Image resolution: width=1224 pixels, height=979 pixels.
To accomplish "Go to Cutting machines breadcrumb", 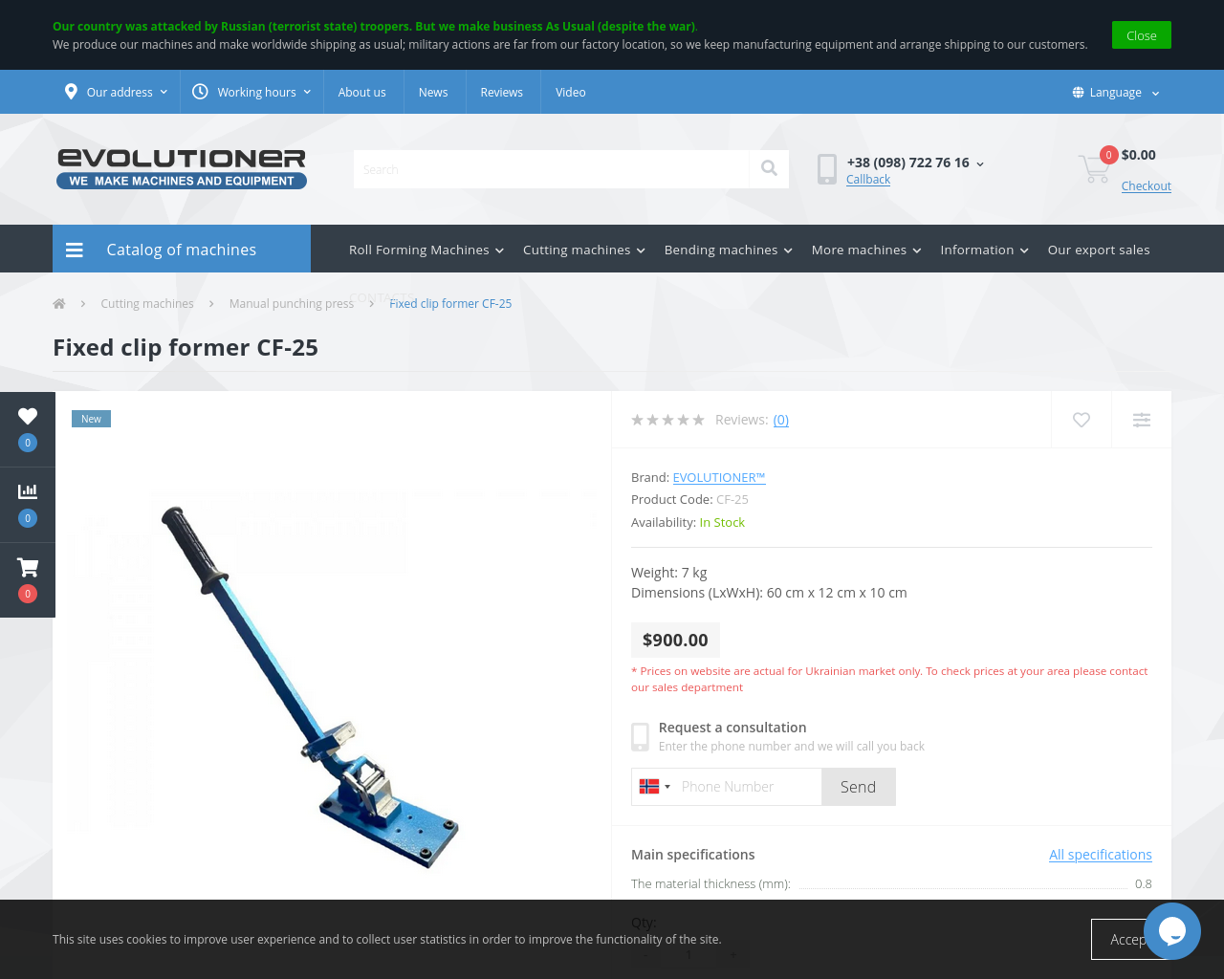I will (147, 303).
